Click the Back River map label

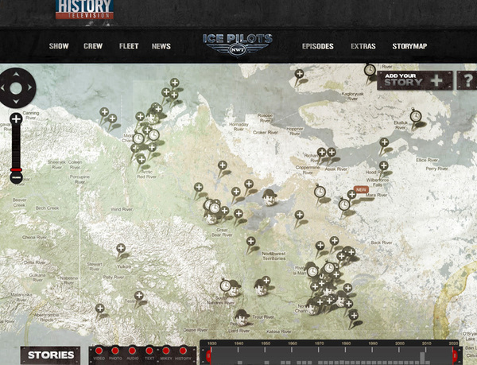click(382, 243)
